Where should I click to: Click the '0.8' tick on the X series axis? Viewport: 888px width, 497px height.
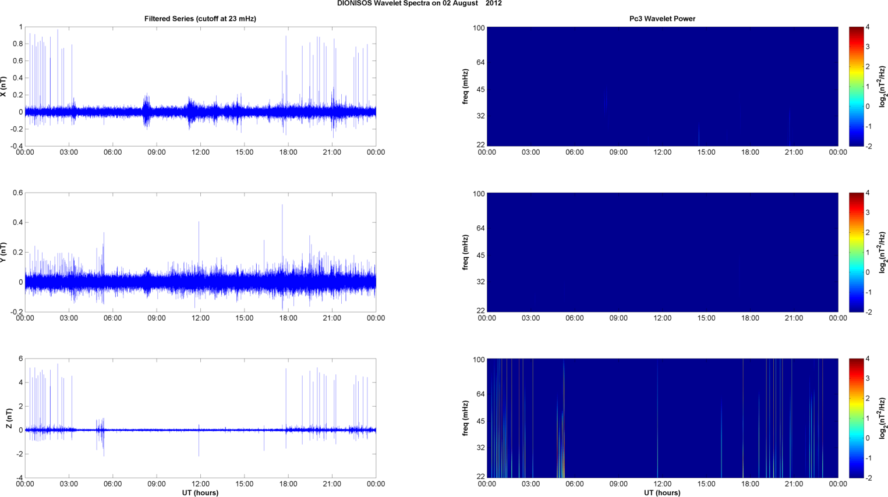tap(17, 44)
